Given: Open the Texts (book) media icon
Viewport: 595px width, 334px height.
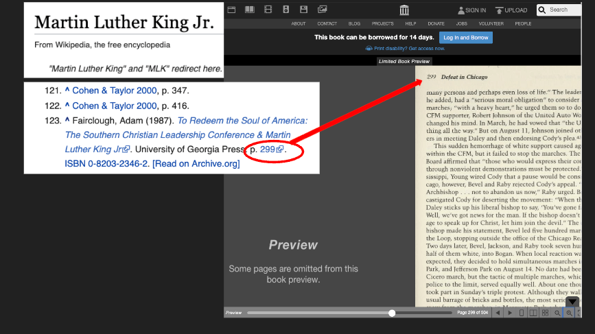Looking at the screenshot, I should tap(250, 10).
